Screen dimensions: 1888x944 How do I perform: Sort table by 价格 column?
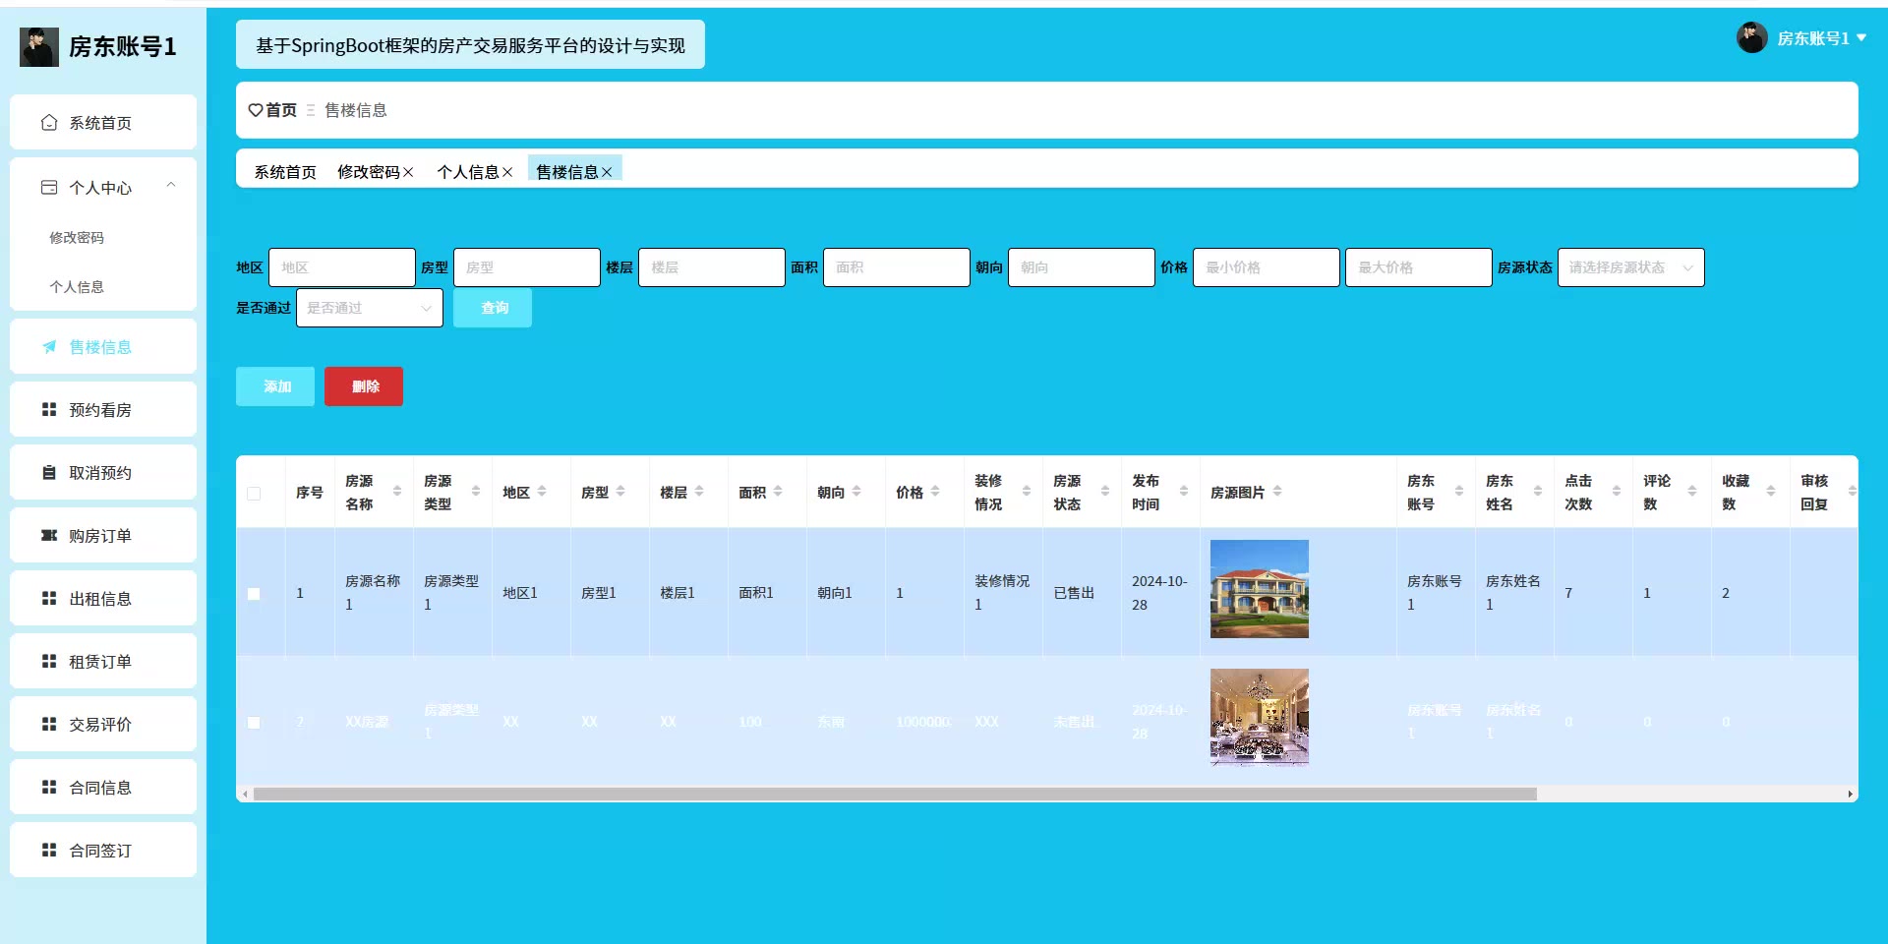pyautogui.click(x=935, y=491)
